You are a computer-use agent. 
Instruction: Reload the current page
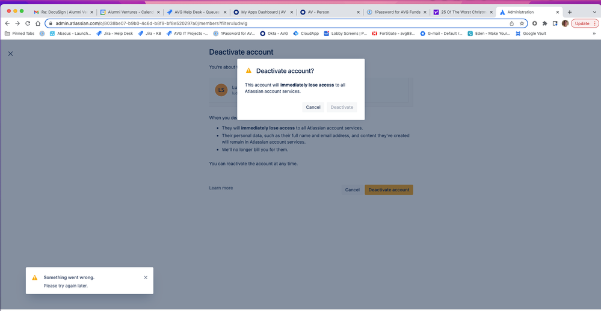[x=28, y=23]
